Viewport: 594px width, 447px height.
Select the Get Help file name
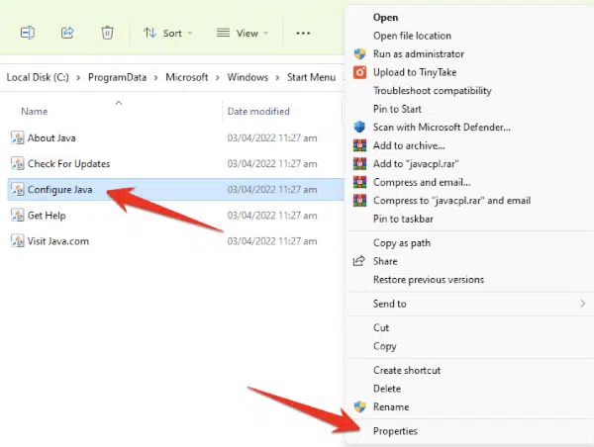point(47,216)
